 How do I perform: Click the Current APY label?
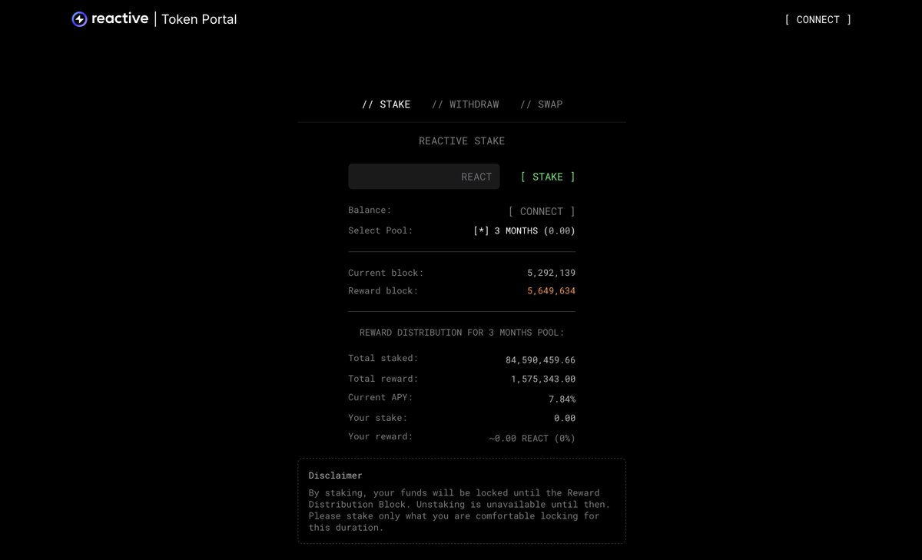(380, 397)
